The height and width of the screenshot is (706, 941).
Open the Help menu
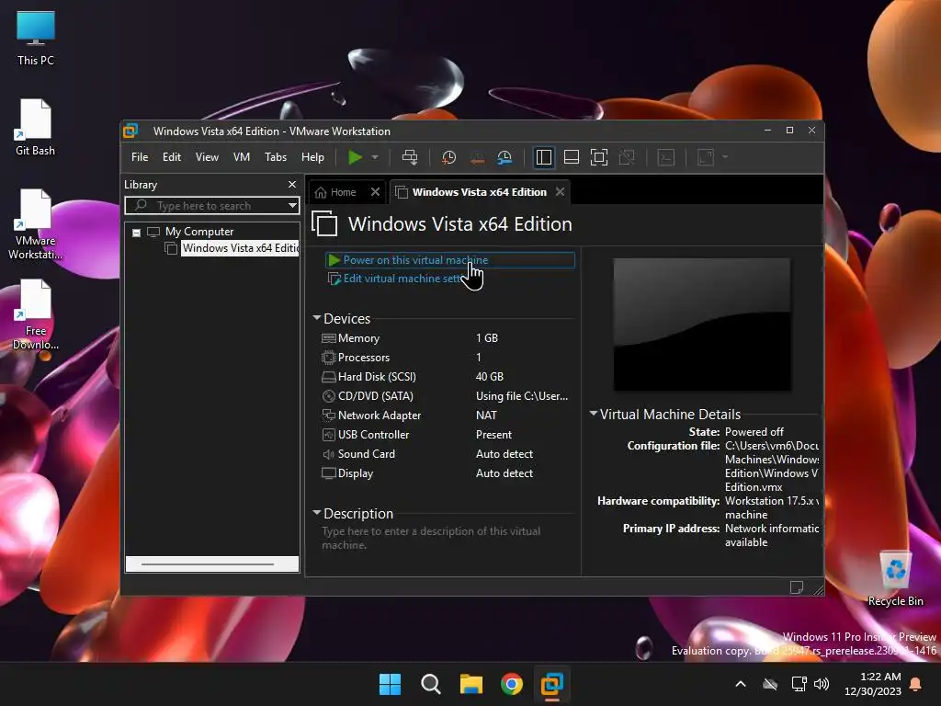click(x=312, y=157)
